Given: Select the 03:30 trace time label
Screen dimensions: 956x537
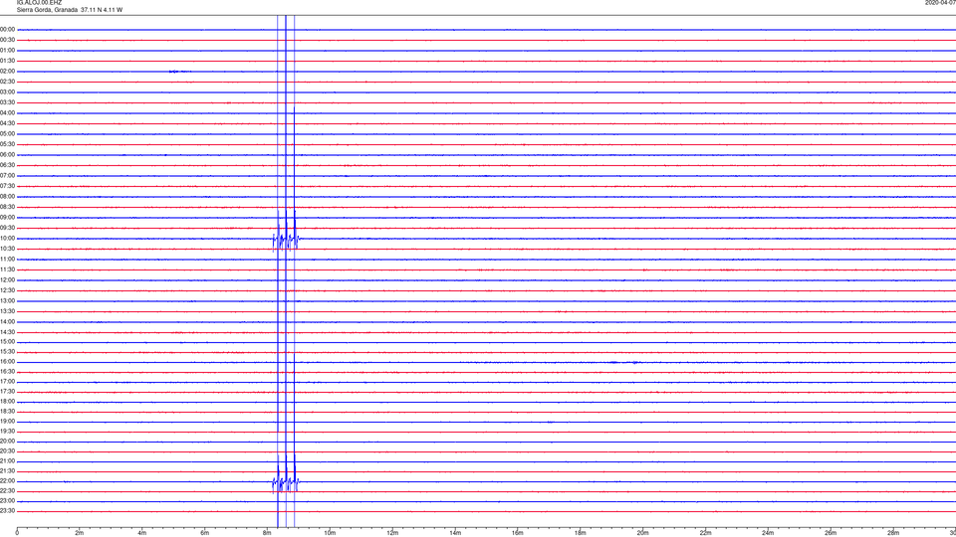Looking at the screenshot, I should tap(7, 102).
